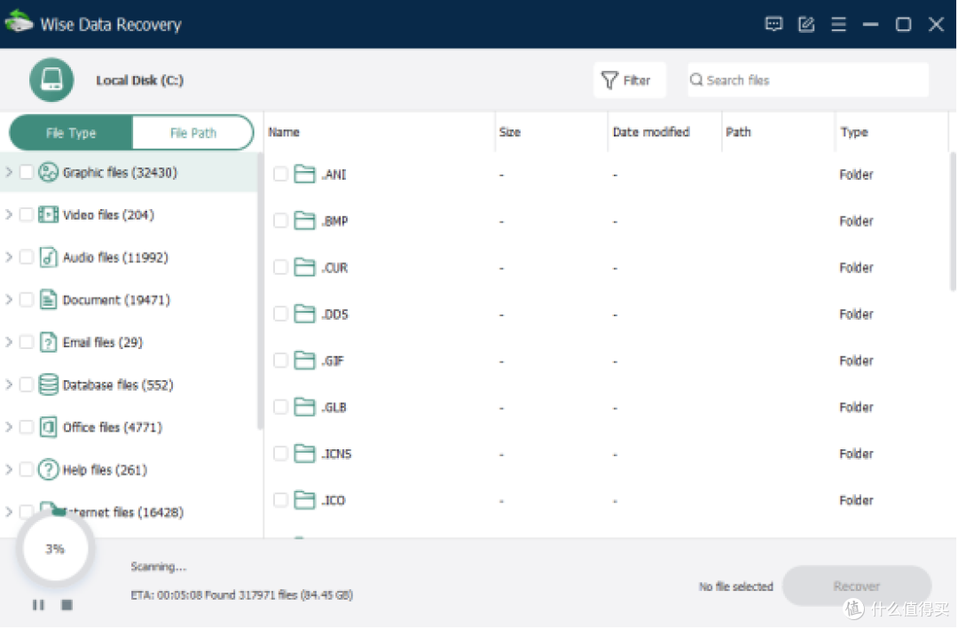The height and width of the screenshot is (629, 958).
Task: Expand the Internet files tree node
Action: [9, 512]
